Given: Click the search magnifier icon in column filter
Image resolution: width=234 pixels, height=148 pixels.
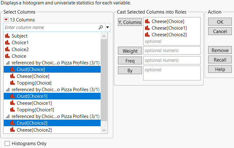Looking at the screenshot, I should tap(101, 27).
